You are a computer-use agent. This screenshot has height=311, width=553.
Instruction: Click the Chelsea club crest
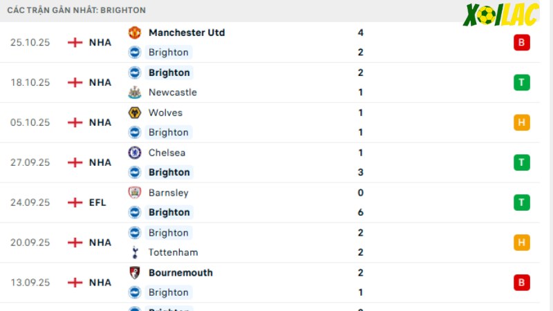click(x=134, y=153)
